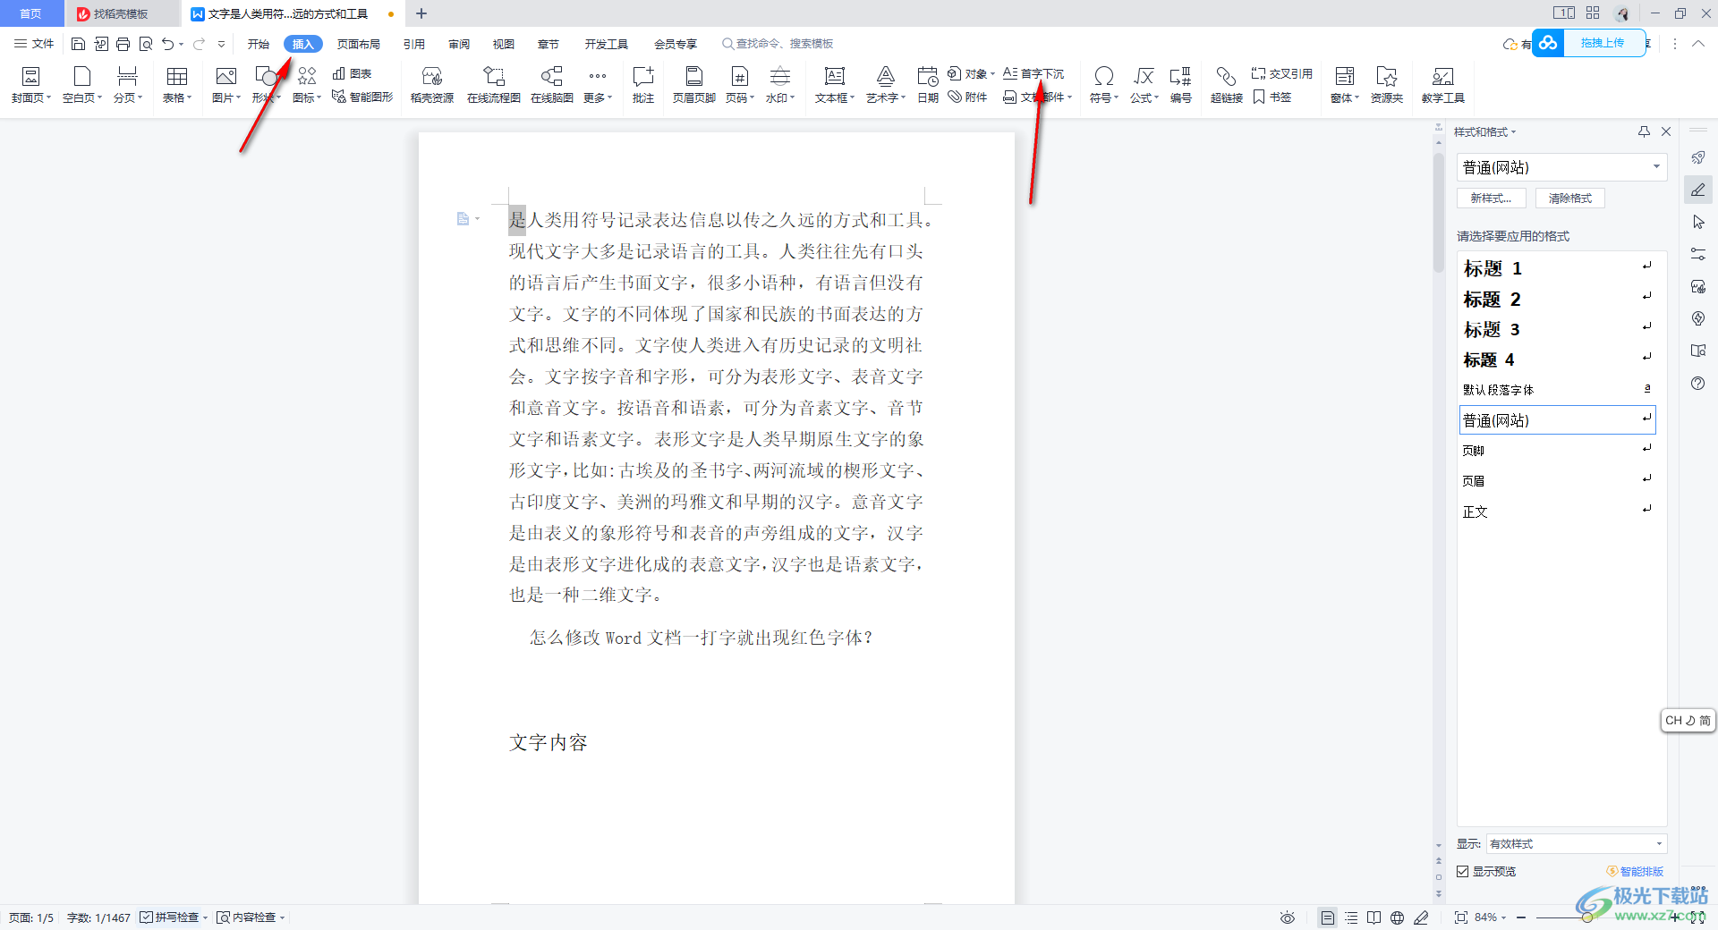The image size is (1718, 930).
Task: Click the search commands field (查找命令)
Action: tap(778, 44)
